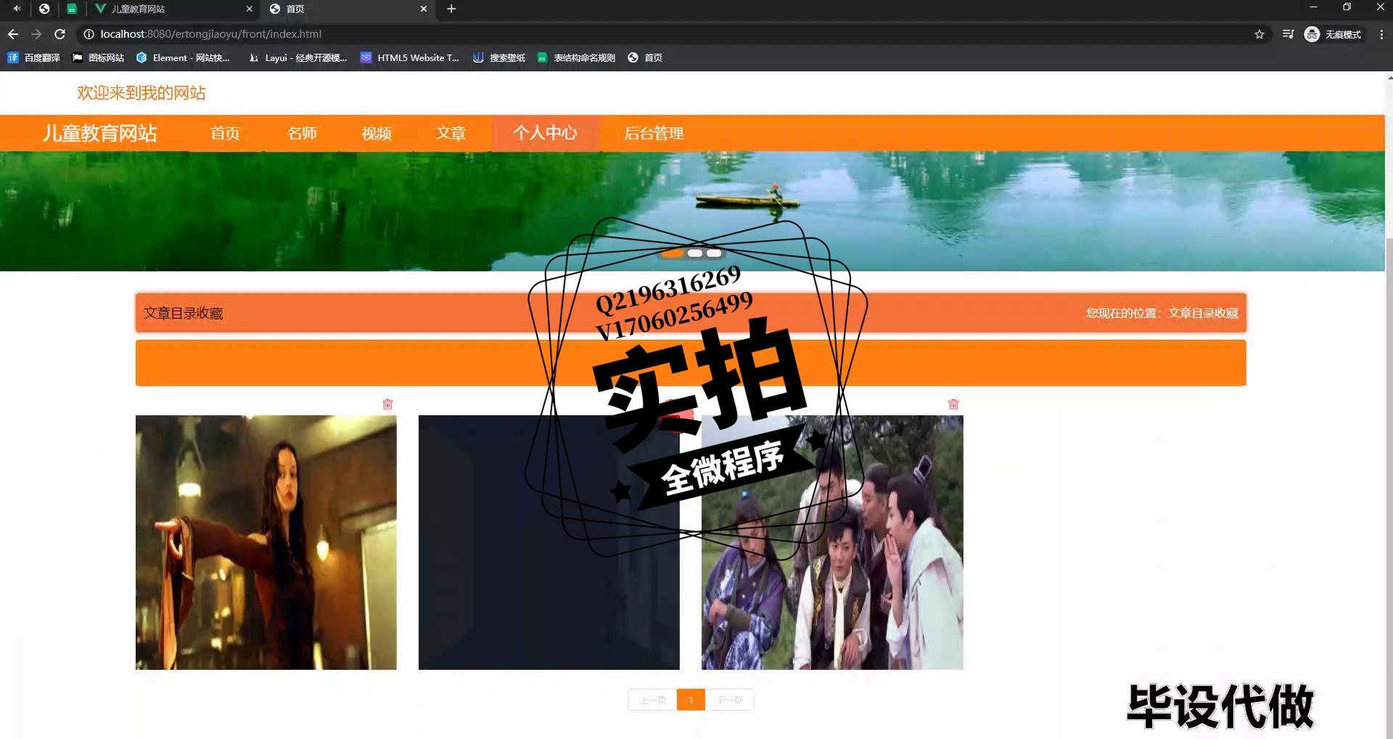
Task: Open the 表结构命名规则 bookmark
Action: [x=576, y=57]
